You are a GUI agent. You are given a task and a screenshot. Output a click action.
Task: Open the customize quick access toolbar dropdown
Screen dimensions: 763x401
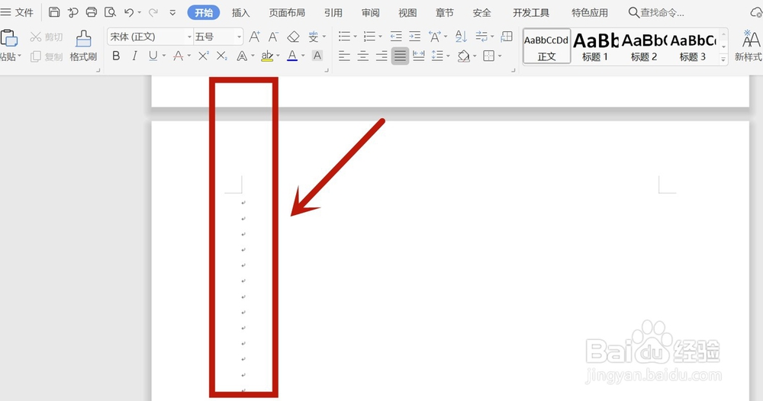tap(172, 13)
